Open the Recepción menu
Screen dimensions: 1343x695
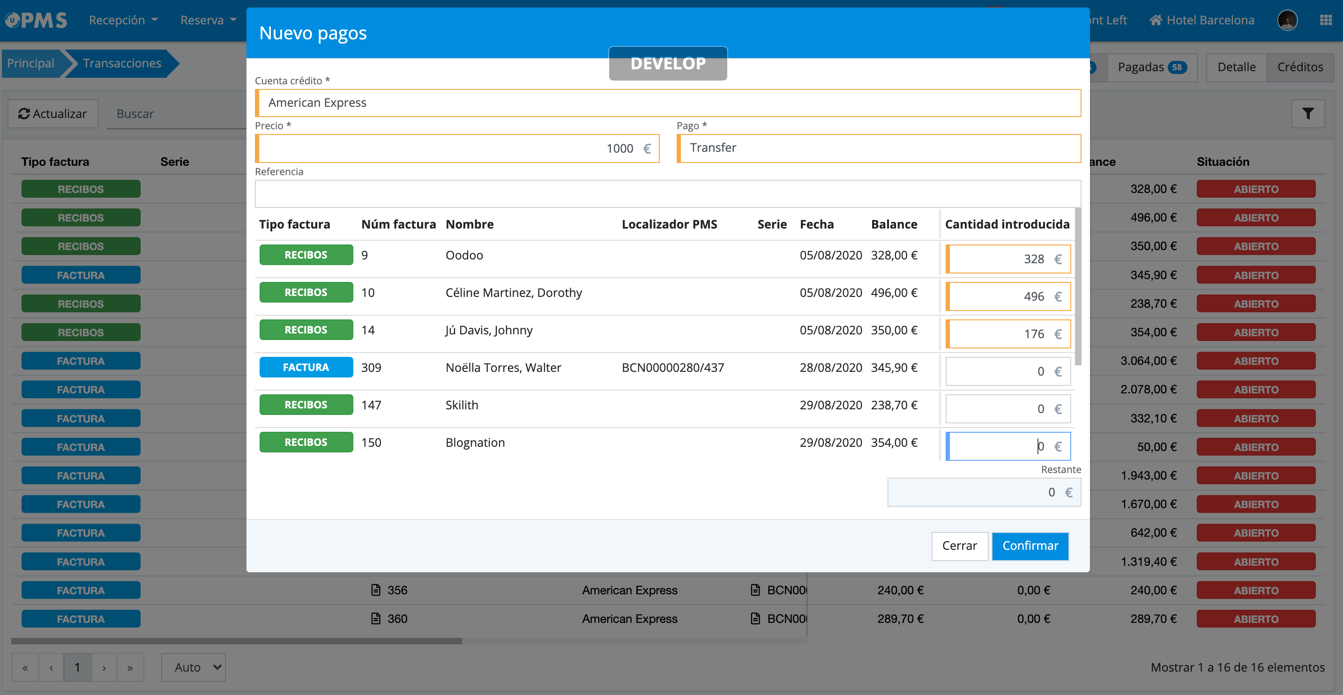coord(123,20)
